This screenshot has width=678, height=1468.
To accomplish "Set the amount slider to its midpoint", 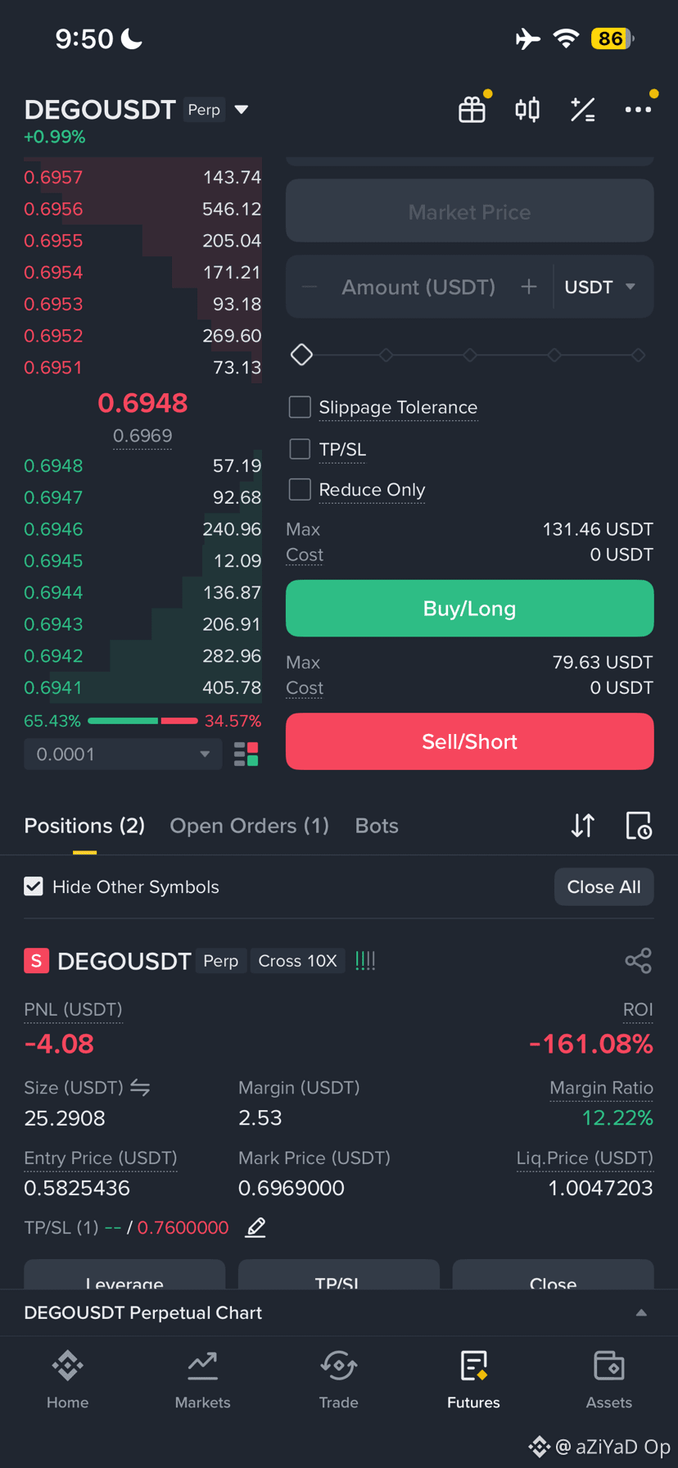I will pyautogui.click(x=470, y=355).
